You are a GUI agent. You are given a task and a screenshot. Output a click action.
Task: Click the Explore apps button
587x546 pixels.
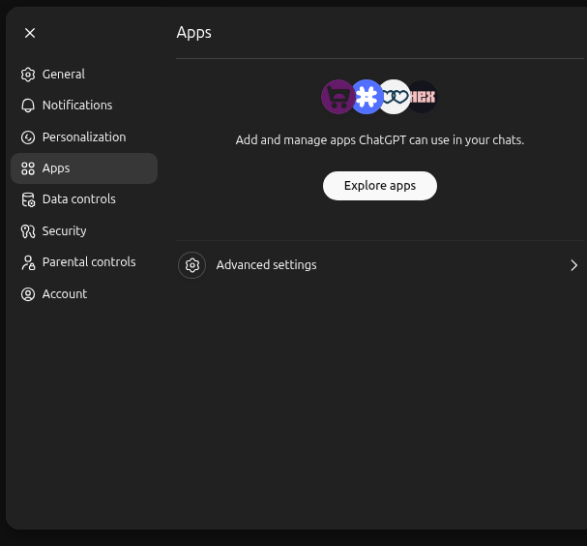tap(380, 186)
